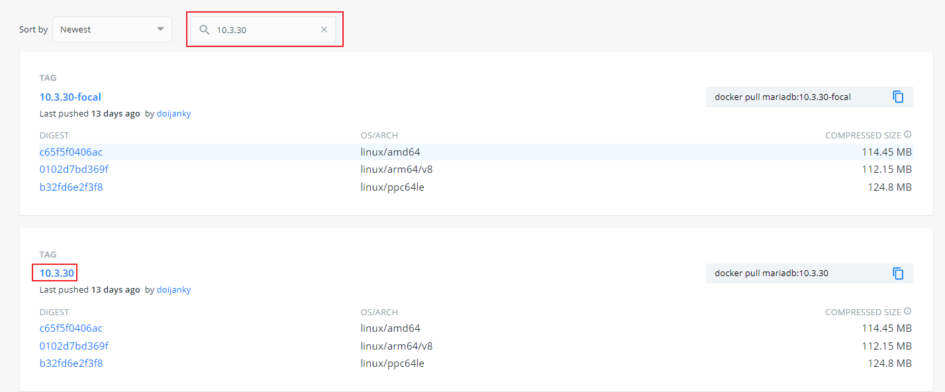The width and height of the screenshot is (945, 392).
Task: Clear the tag search box with X
Action: [324, 30]
